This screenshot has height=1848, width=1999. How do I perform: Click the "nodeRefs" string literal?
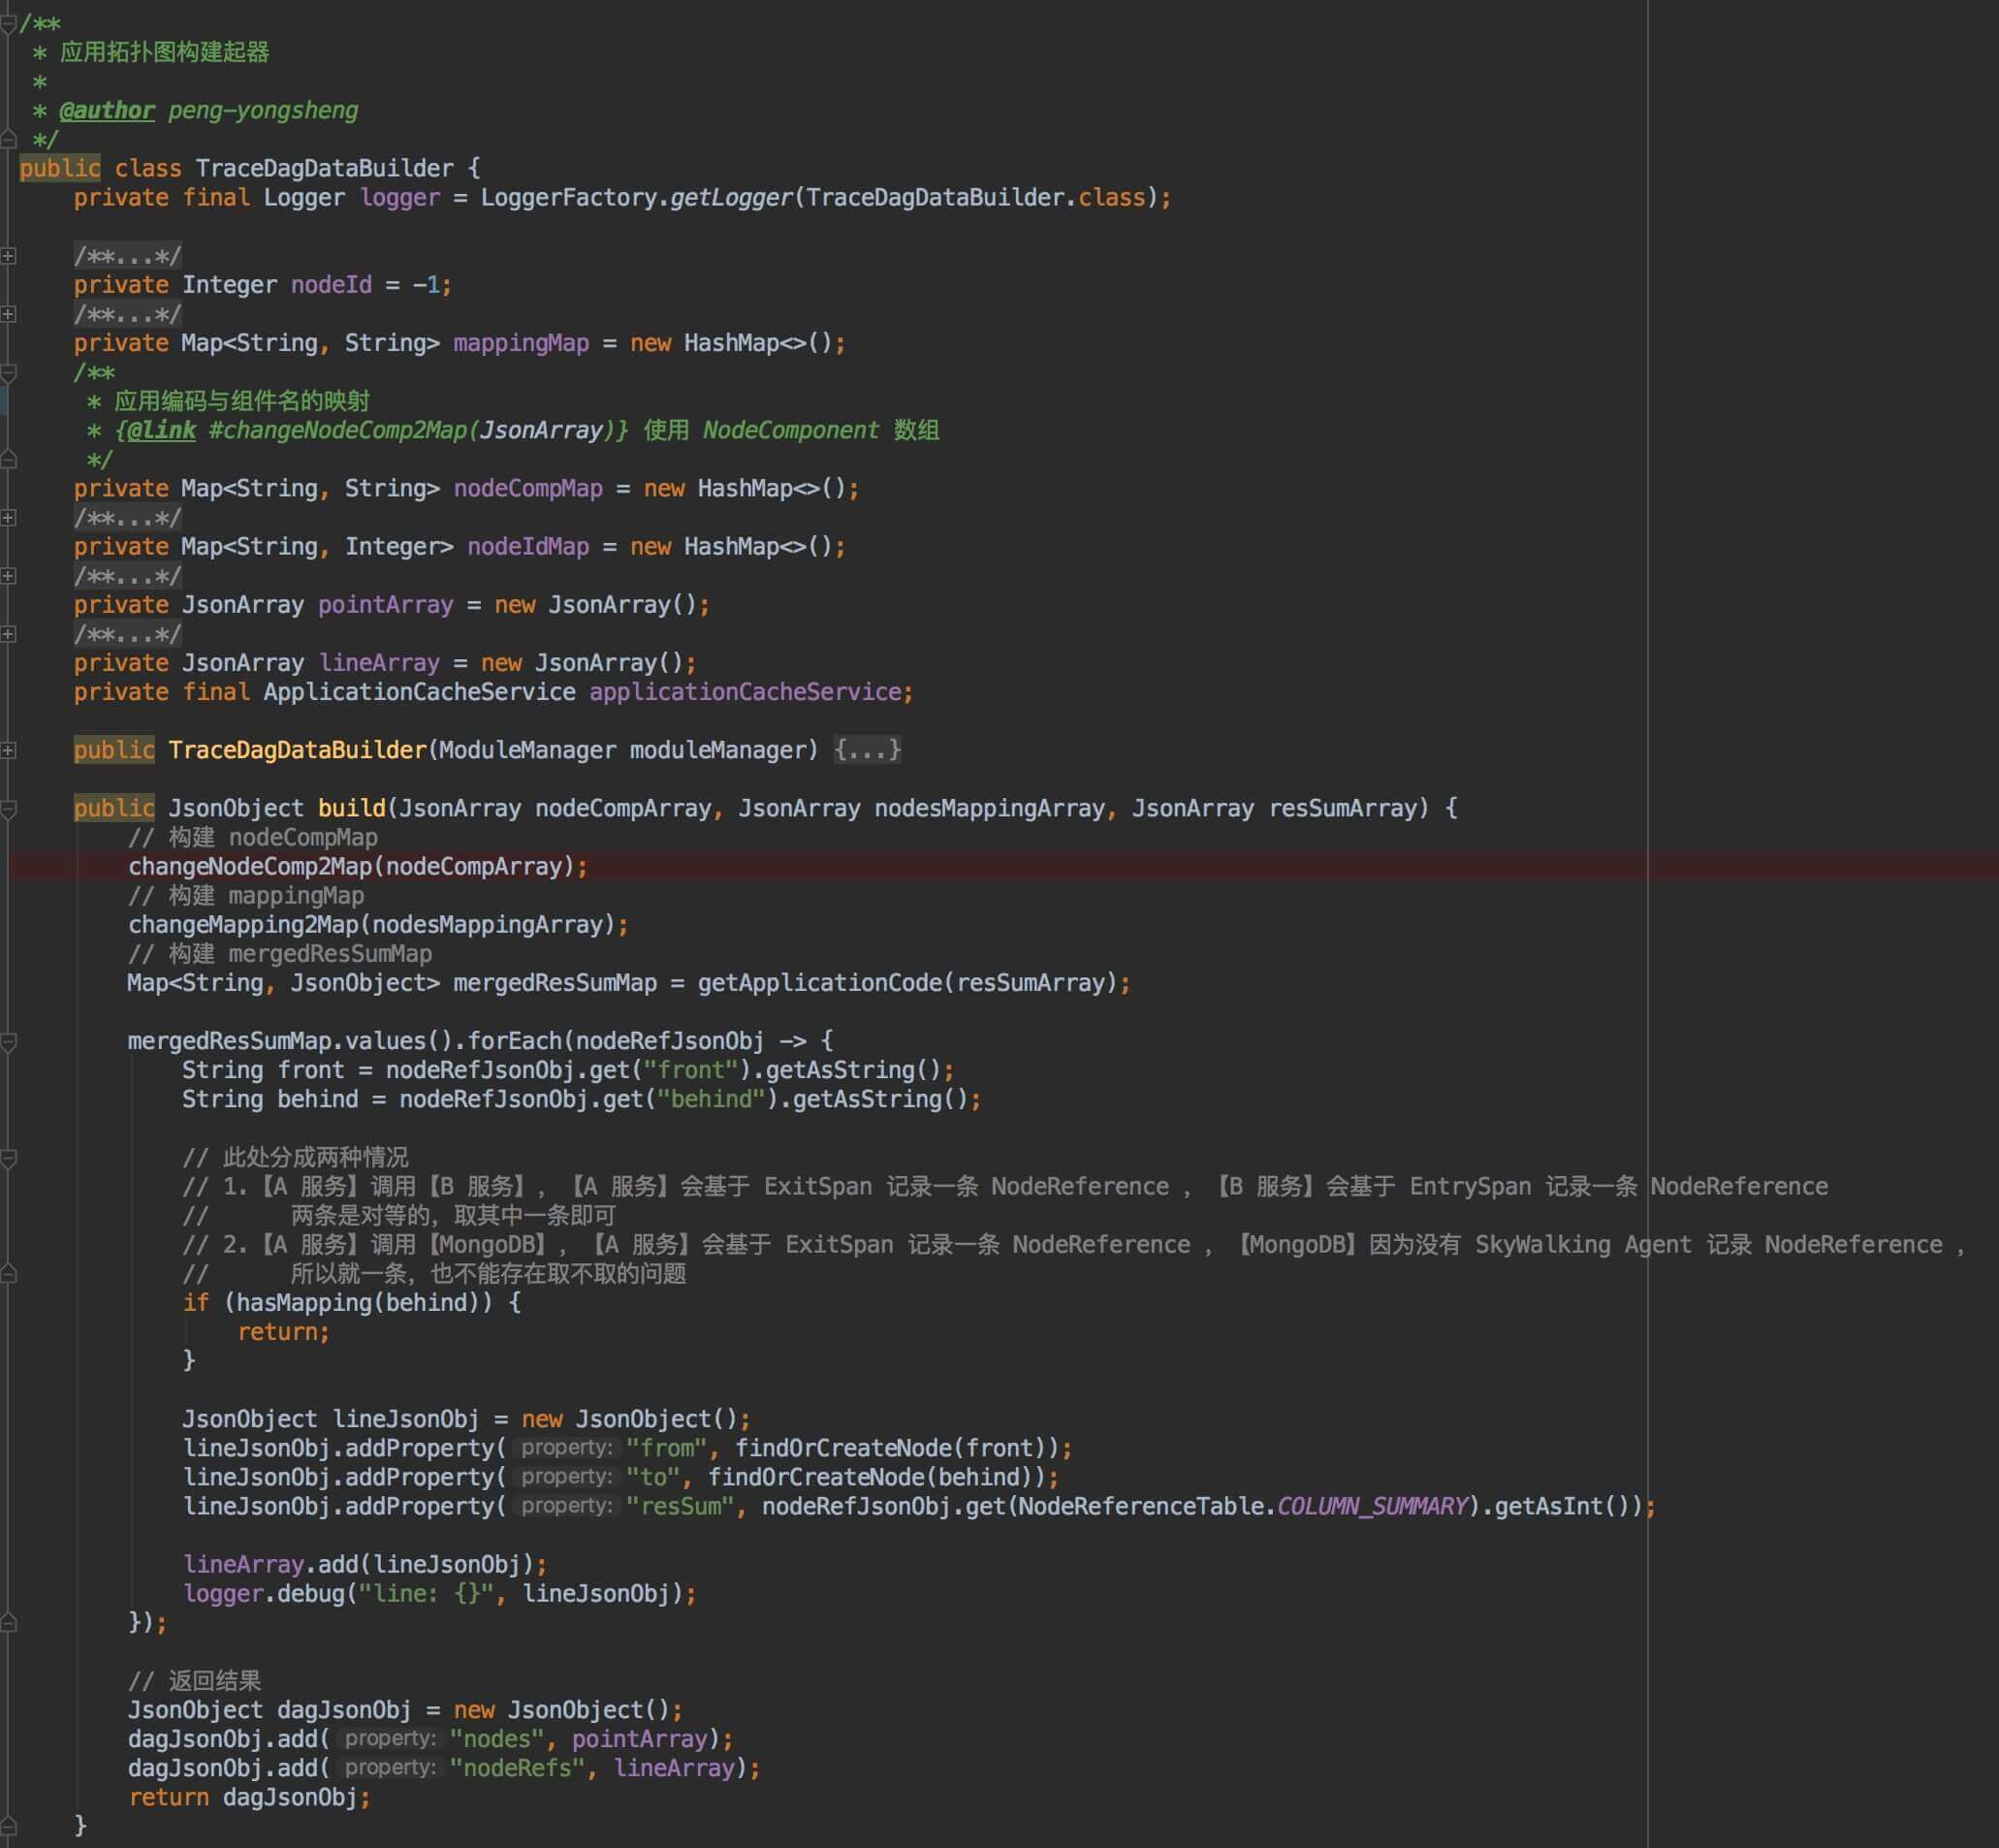click(x=516, y=1769)
